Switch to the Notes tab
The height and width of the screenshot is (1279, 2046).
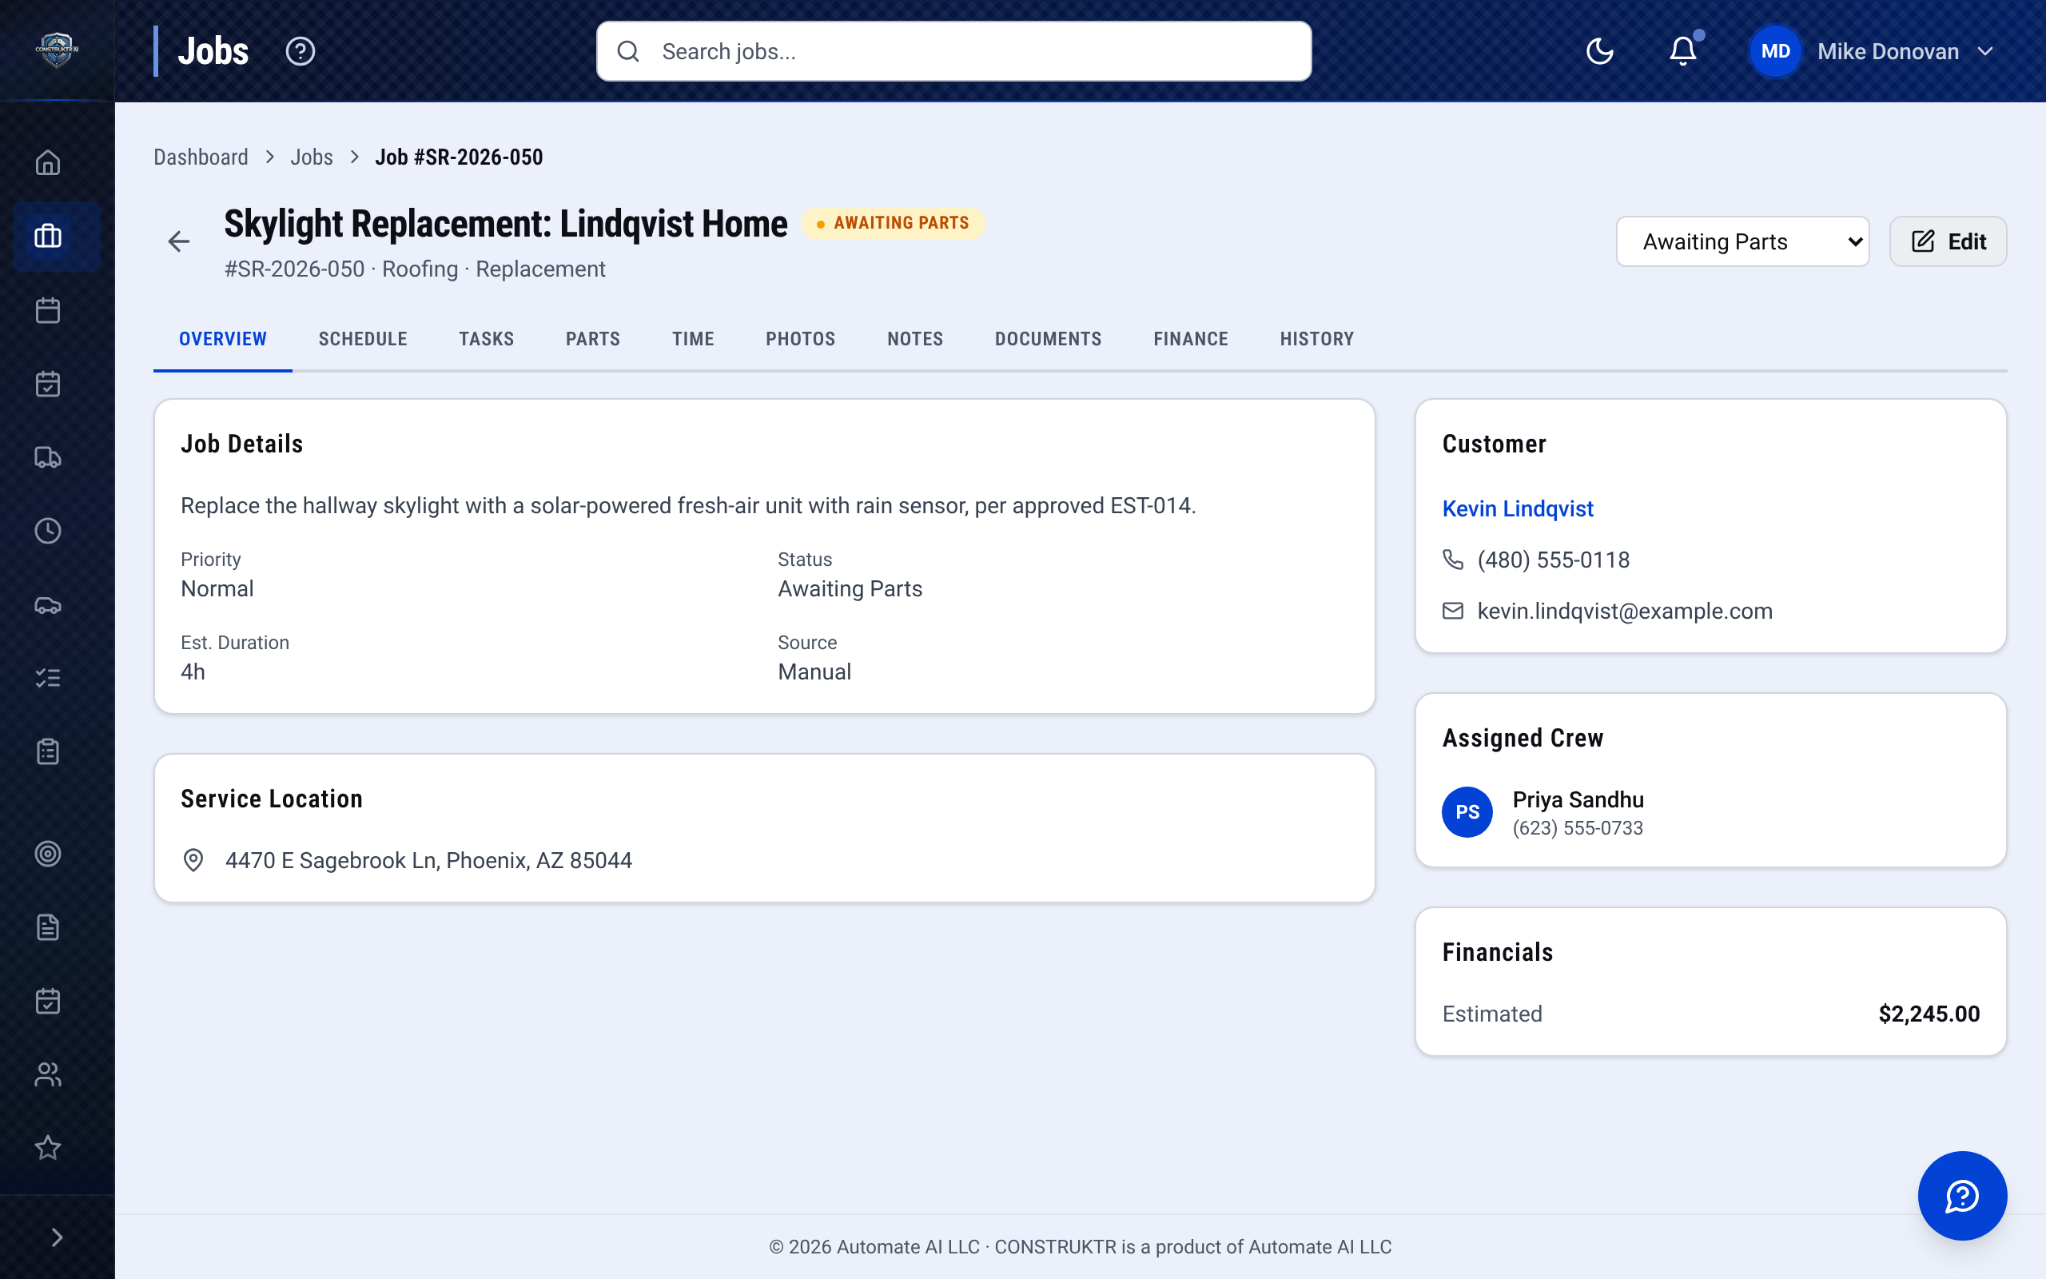click(x=915, y=339)
